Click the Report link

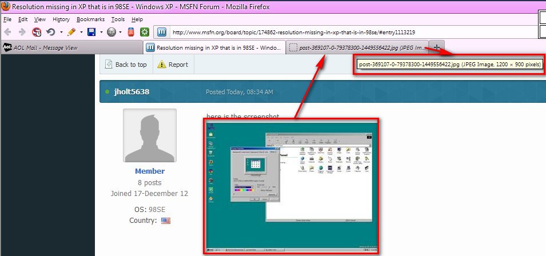[x=178, y=65]
